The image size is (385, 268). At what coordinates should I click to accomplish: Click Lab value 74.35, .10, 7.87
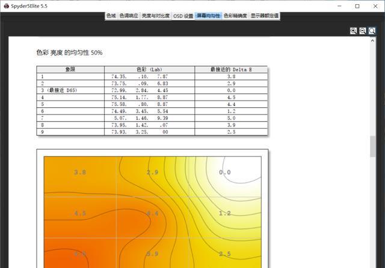[140, 76]
